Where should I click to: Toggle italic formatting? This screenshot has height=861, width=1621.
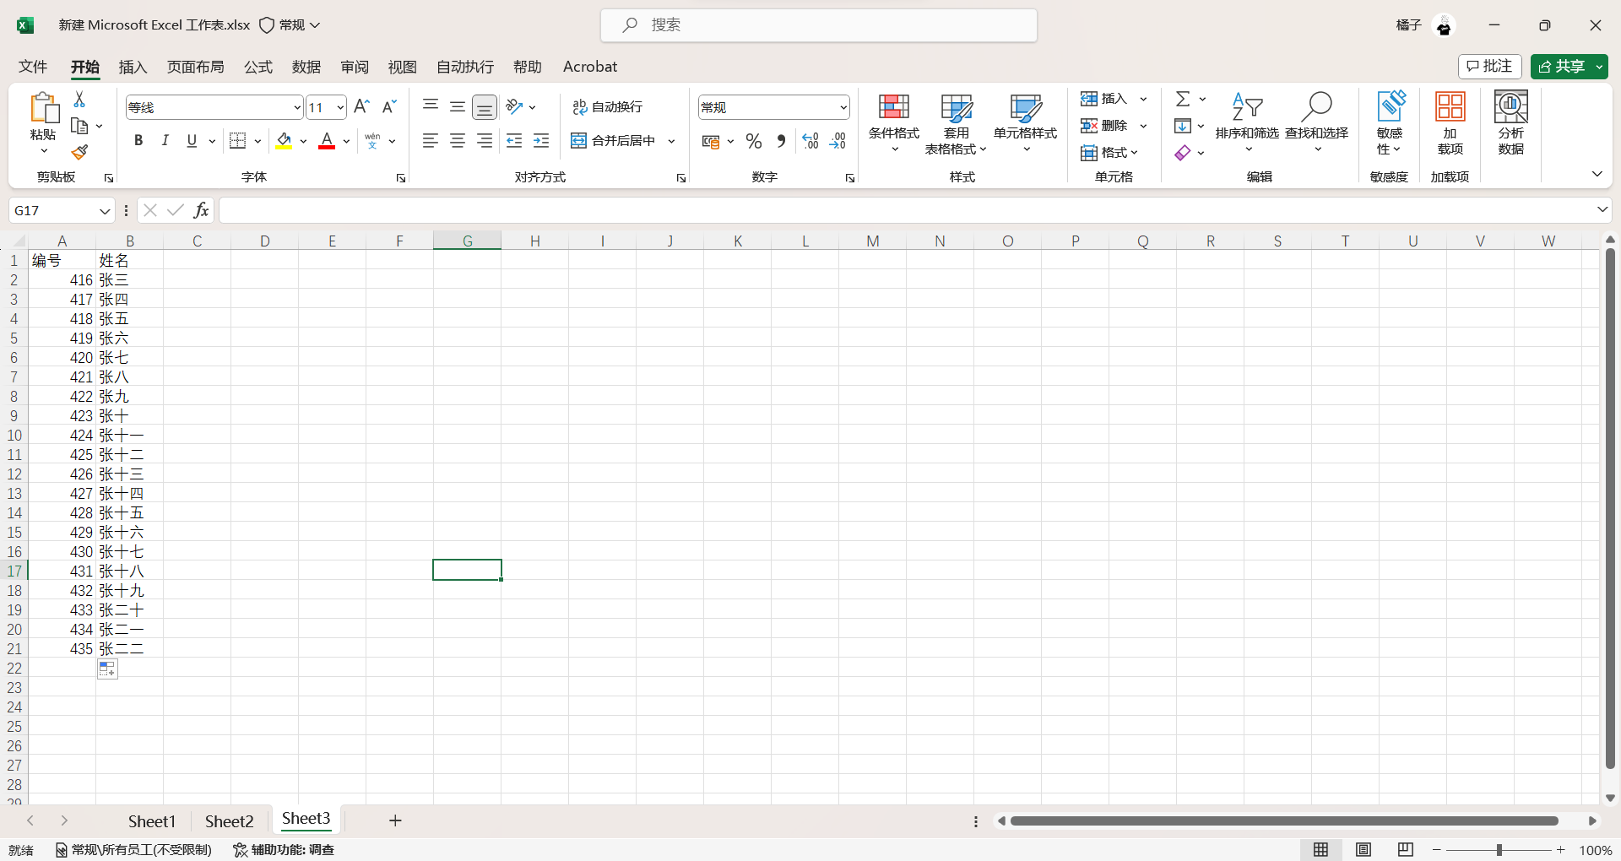tap(165, 141)
